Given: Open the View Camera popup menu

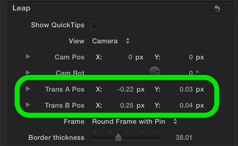Looking at the screenshot, I should 111,41.
